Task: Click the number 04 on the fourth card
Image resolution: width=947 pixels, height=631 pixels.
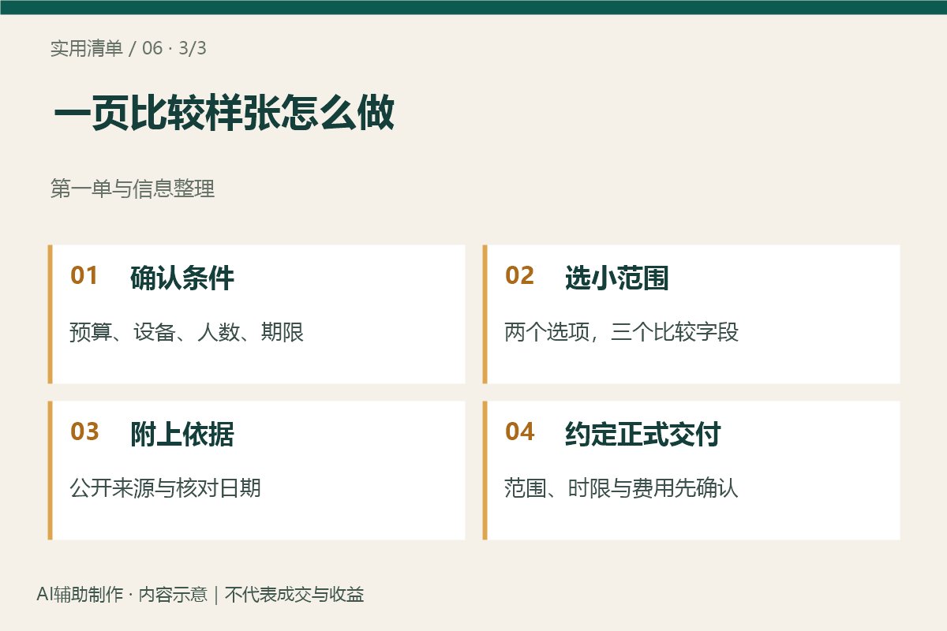Action: pos(519,432)
